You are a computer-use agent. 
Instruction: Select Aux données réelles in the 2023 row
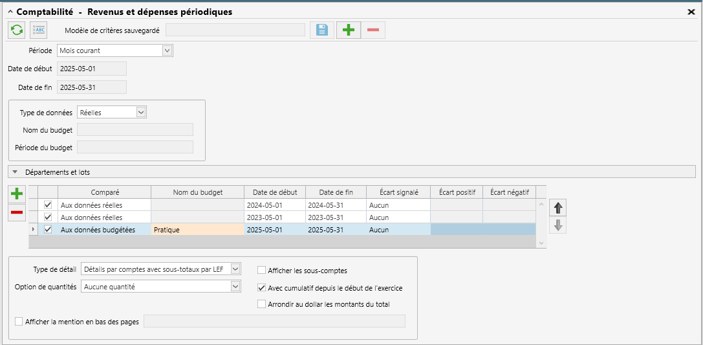point(105,217)
